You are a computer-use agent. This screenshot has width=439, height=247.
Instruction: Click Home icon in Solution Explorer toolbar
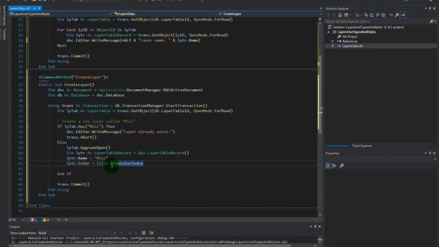pyautogui.click(x=340, y=15)
